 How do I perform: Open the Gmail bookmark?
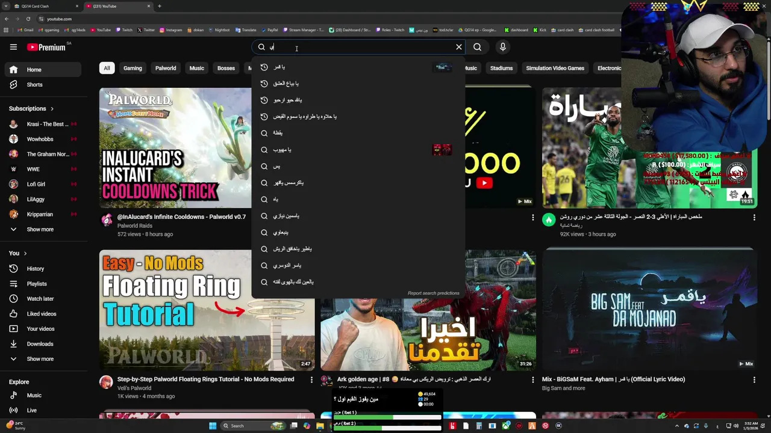point(26,30)
